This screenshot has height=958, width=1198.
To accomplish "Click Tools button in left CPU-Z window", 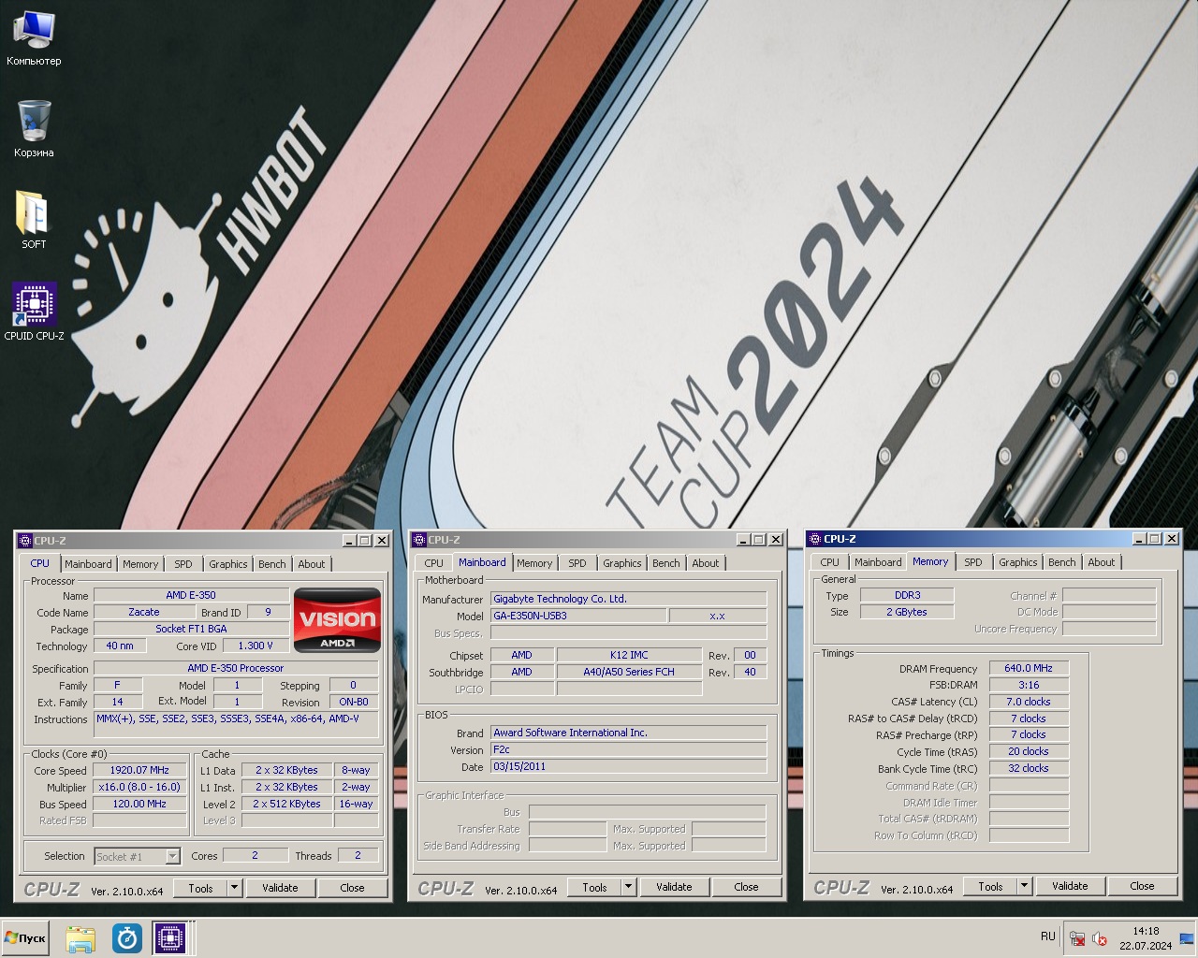I will (200, 889).
